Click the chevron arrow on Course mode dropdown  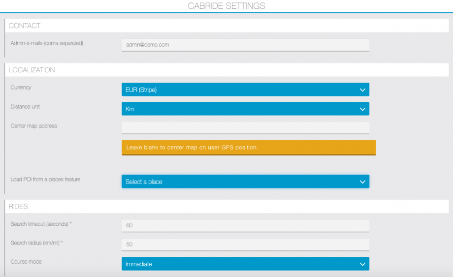pyautogui.click(x=362, y=264)
